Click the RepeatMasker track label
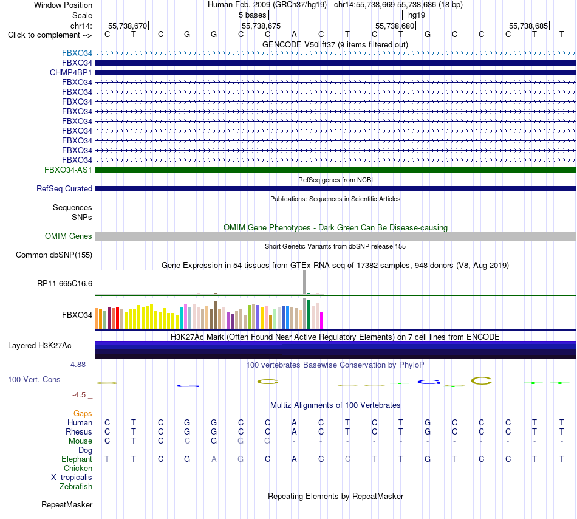Viewport: 577px width, 519px height. [x=67, y=504]
